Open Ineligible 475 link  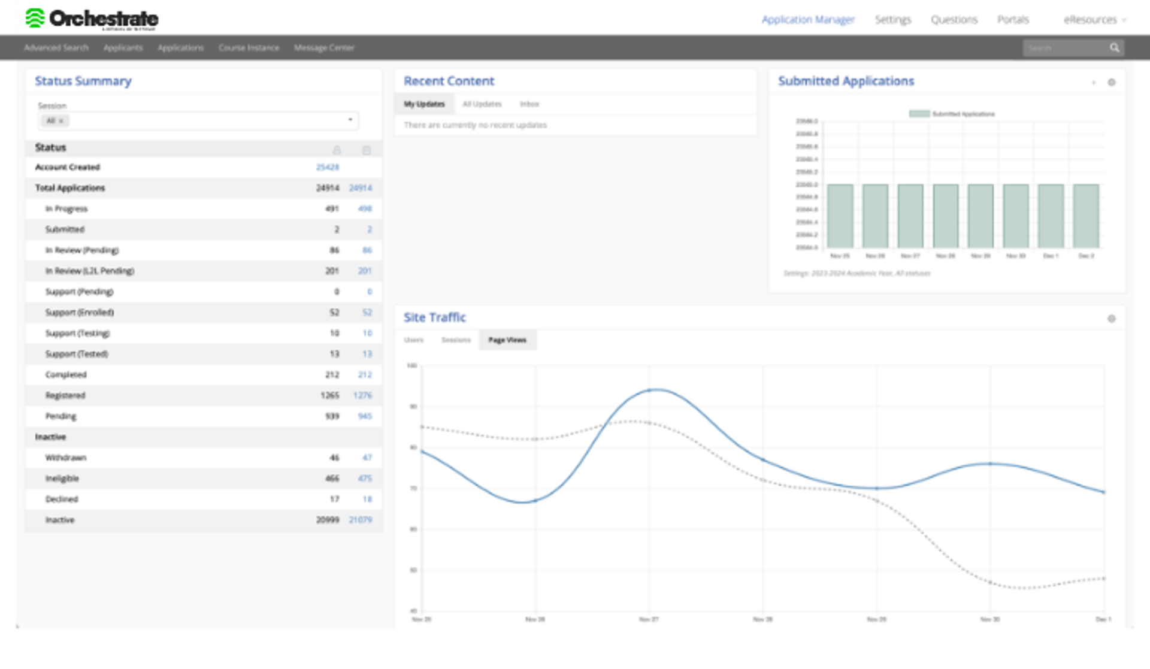[x=365, y=479]
